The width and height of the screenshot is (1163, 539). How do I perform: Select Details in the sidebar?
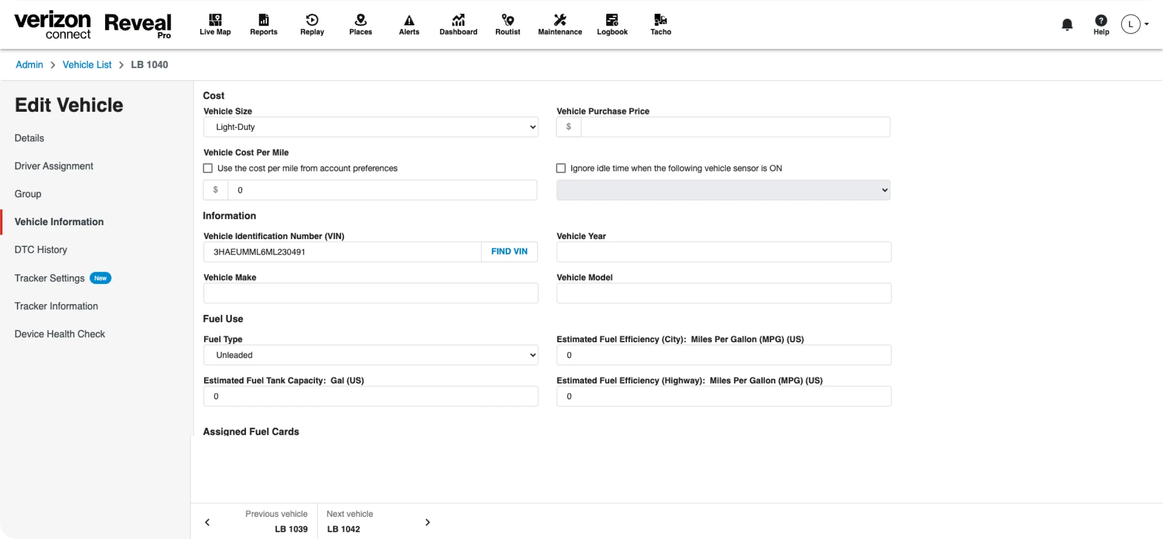tap(29, 138)
